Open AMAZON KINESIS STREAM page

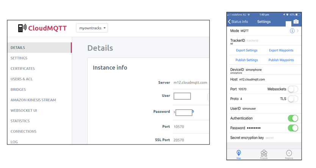click(33, 100)
